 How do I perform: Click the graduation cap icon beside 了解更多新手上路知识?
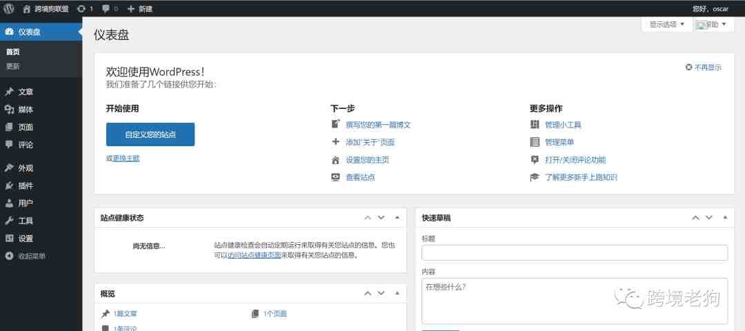pyautogui.click(x=535, y=177)
